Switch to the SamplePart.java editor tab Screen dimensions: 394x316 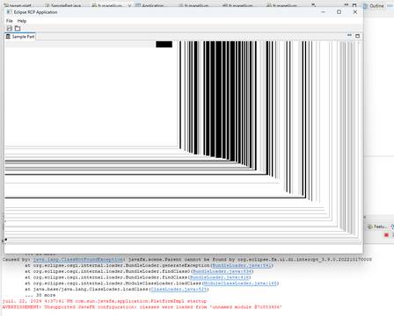tap(63, 5)
